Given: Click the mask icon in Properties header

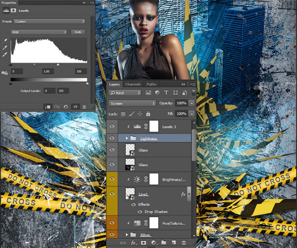Looking at the screenshot, I should tap(13, 10).
